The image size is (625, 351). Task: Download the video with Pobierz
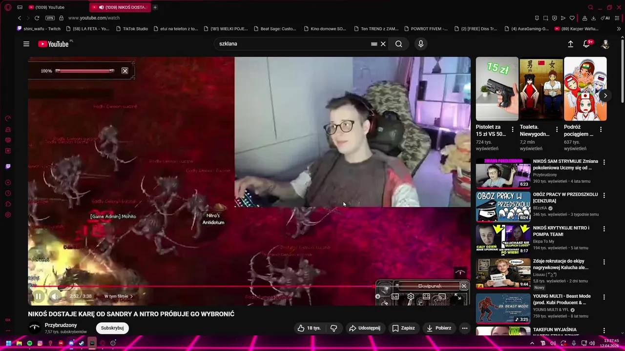coord(439,328)
